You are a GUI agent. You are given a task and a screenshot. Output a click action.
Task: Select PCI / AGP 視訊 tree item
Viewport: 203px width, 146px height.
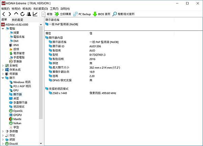pyautogui.click(x=20, y=86)
